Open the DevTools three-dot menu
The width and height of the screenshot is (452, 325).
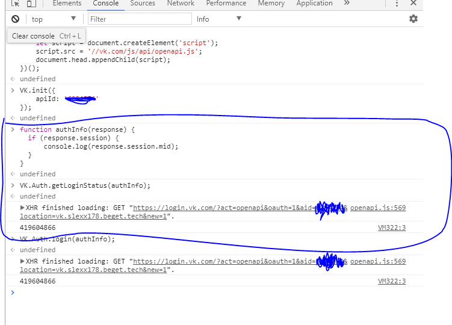(397, 4)
